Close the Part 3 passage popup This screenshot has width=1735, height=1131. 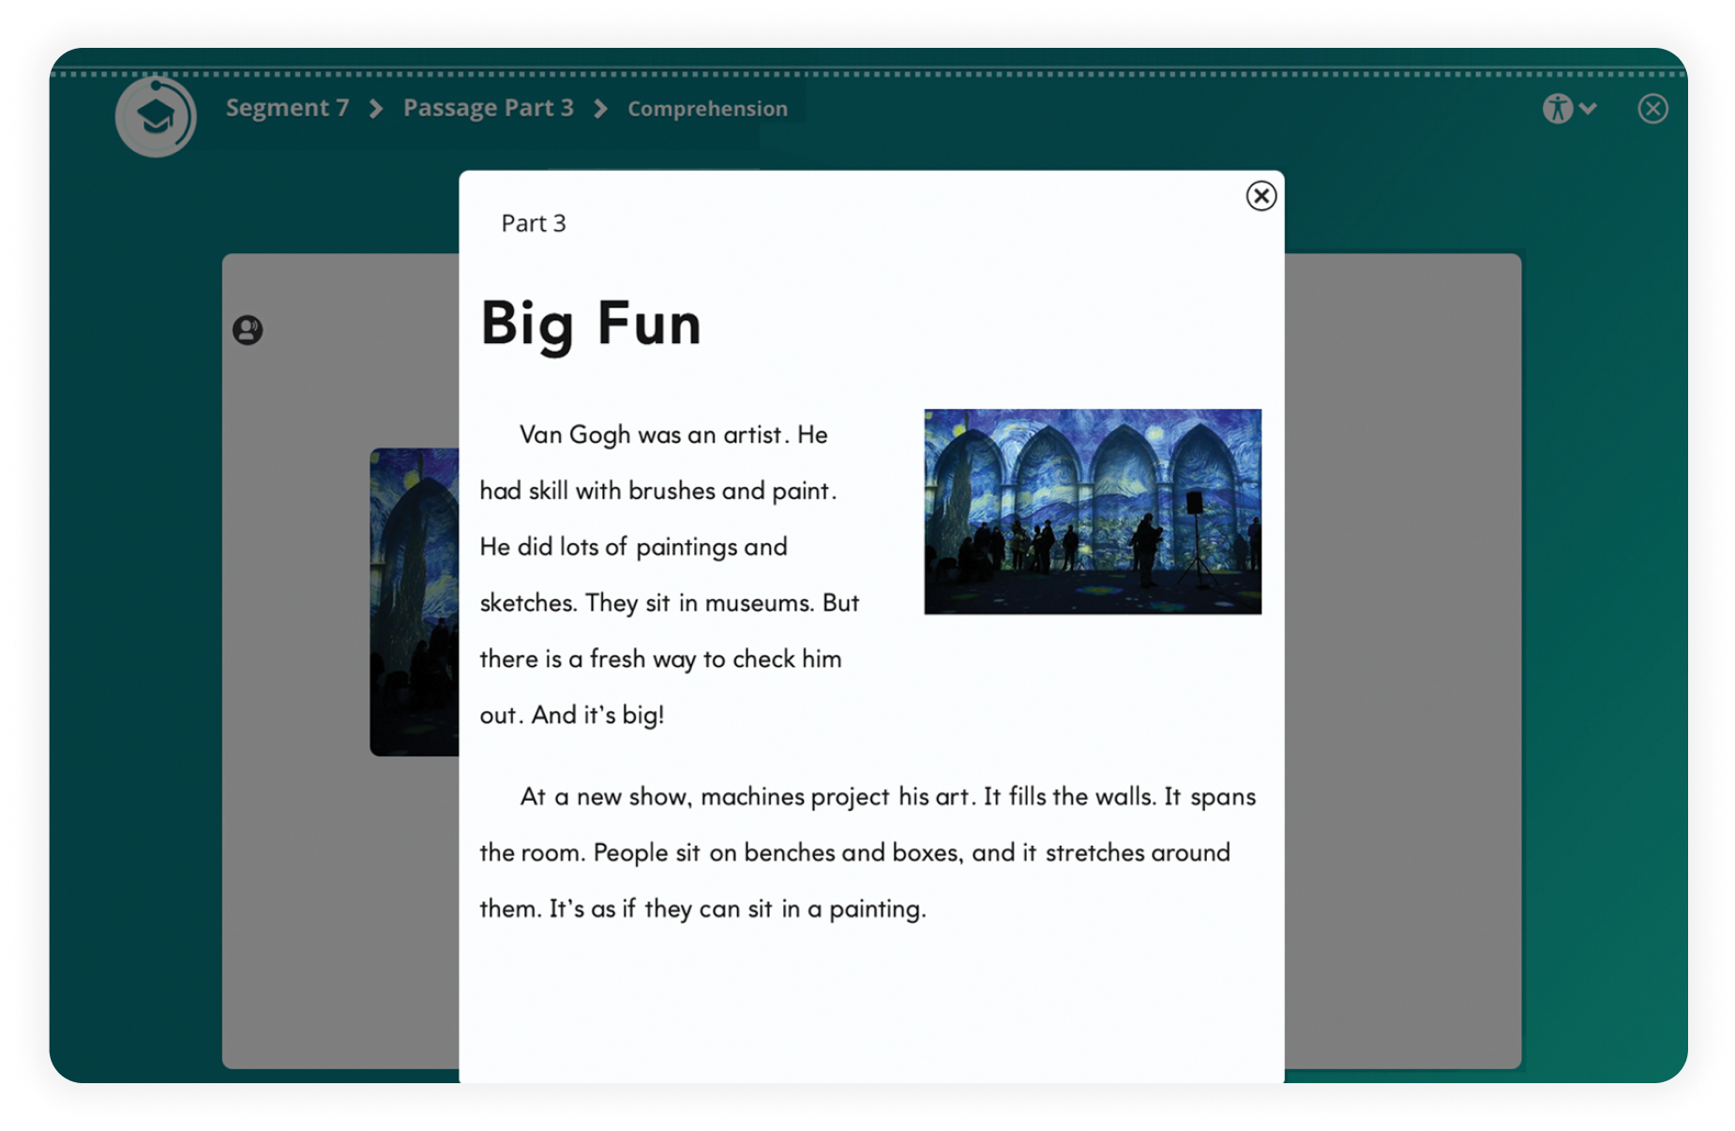[x=1261, y=196]
